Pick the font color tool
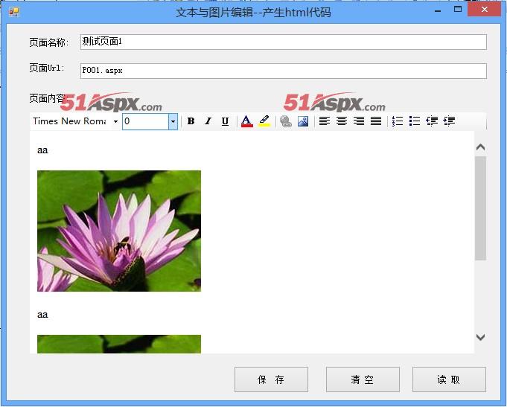Image resolution: width=507 pixels, height=407 pixels. point(246,121)
